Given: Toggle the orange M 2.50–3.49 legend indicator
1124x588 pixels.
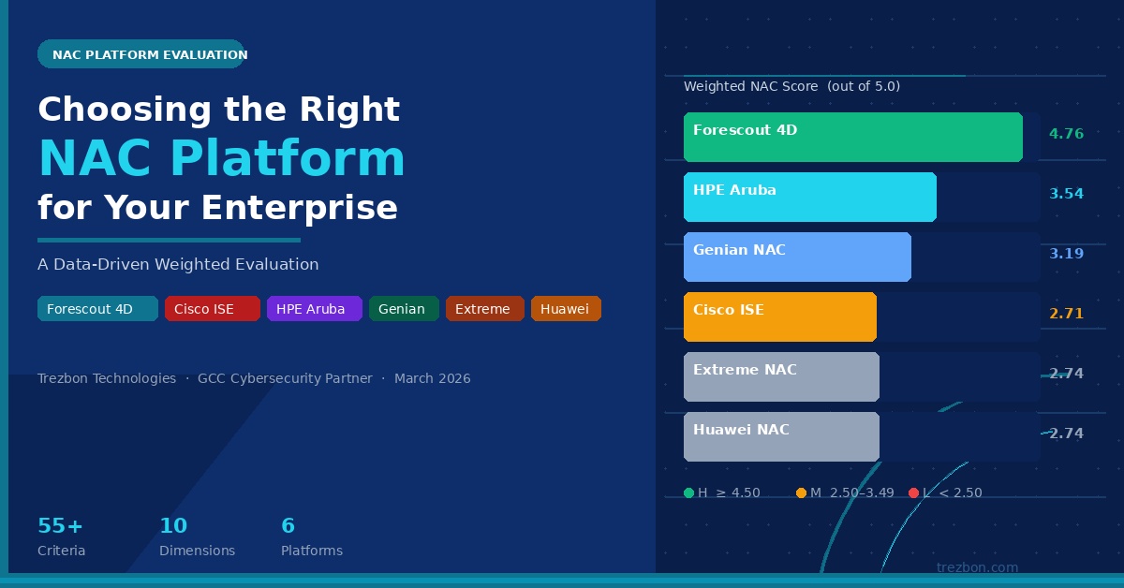Looking at the screenshot, I should 802,492.
